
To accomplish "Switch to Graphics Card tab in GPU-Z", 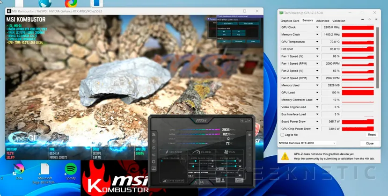I will tap(290, 21).
